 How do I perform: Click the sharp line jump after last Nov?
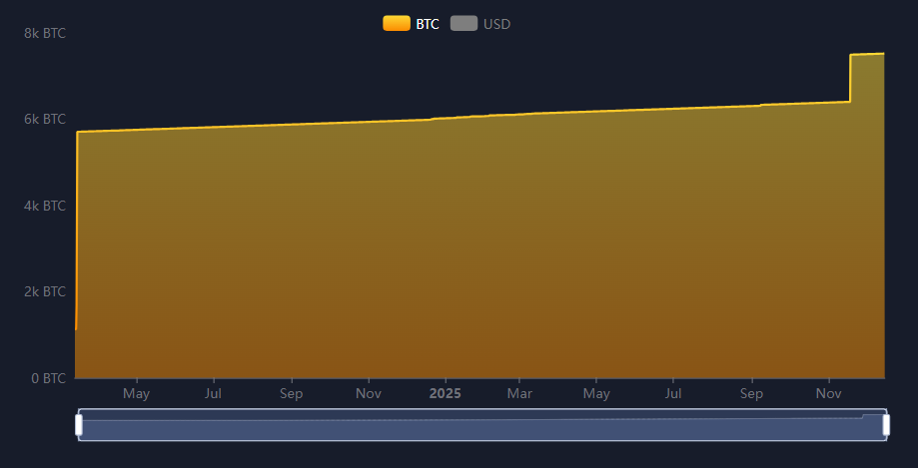click(x=850, y=78)
